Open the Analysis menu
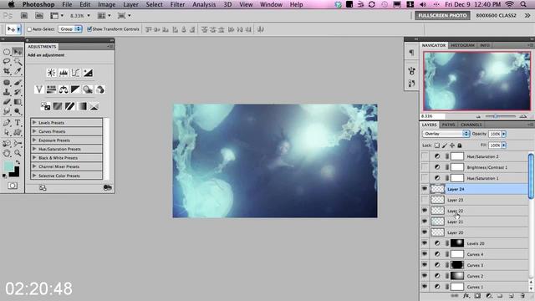This screenshot has width=535, height=301. [x=204, y=4]
